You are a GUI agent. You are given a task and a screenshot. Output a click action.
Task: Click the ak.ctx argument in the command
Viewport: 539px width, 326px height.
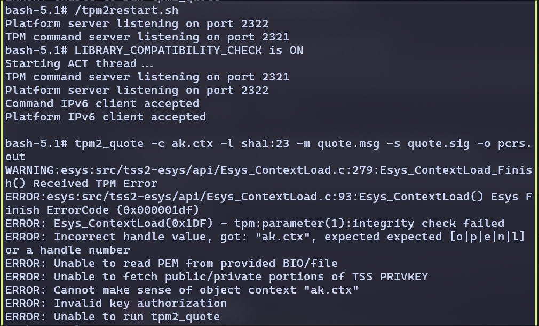tap(192, 143)
